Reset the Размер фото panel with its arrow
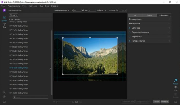Screen dimensions: 180x105 [169, 19]
